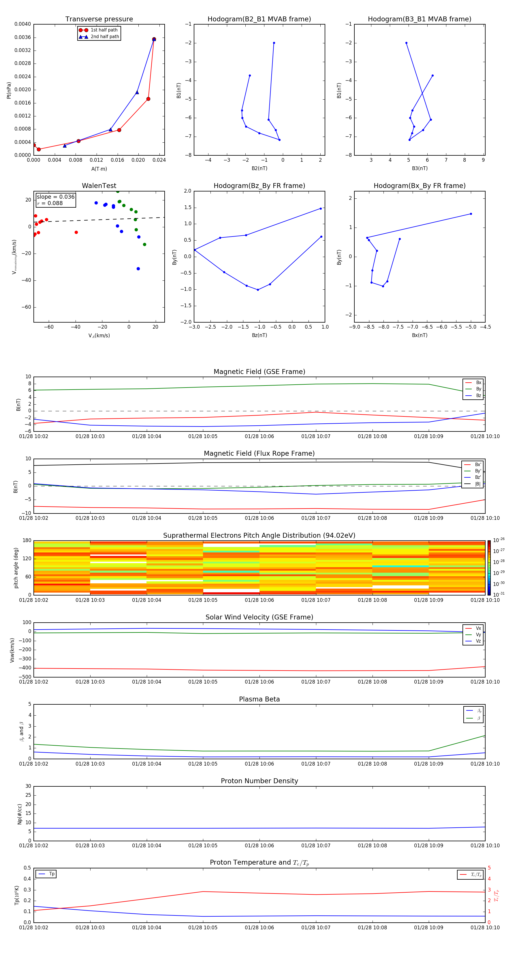
Task: Select the Bz legend entry in GSE magnetic plot
Action: pyautogui.click(x=473, y=395)
